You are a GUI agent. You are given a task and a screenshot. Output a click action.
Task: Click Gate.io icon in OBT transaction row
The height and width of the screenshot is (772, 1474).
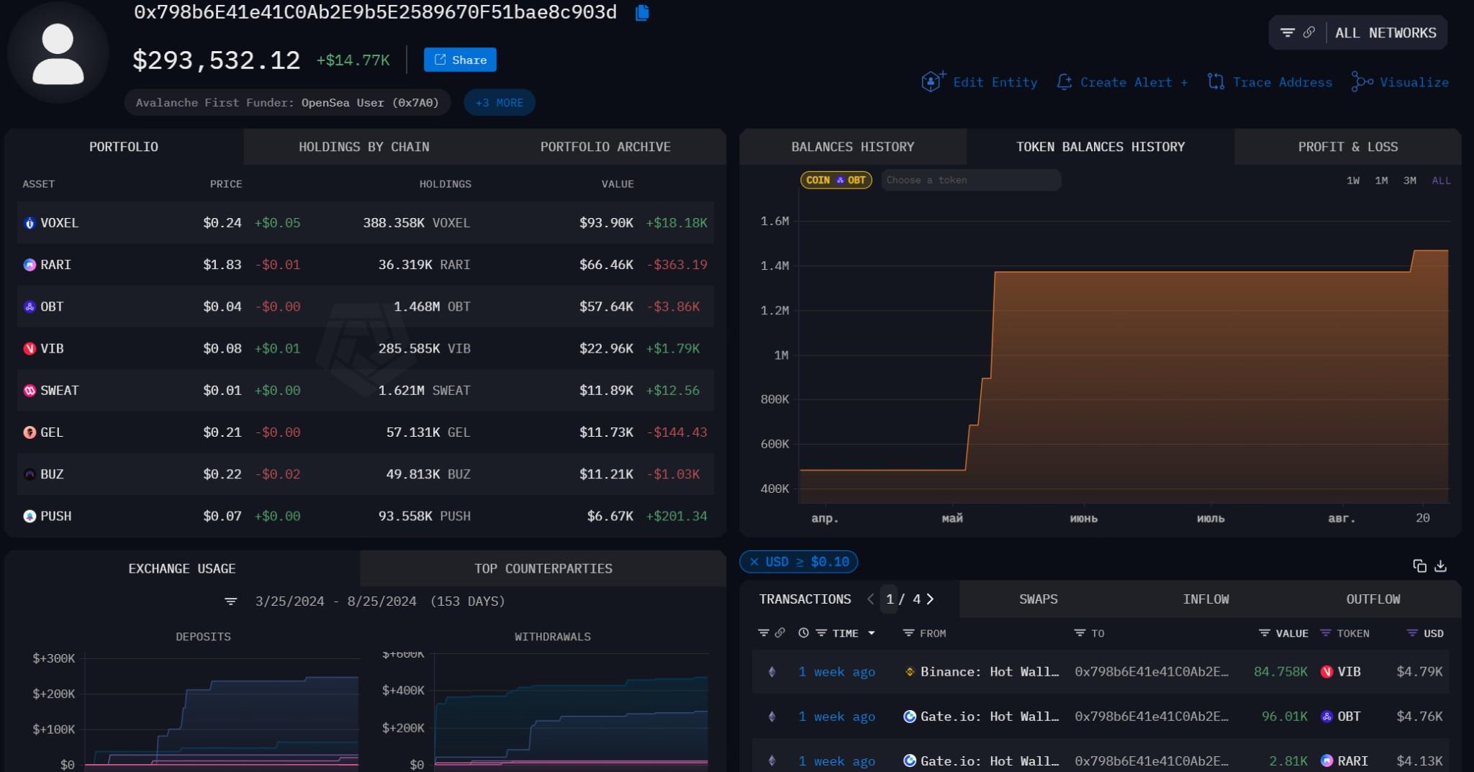(910, 717)
